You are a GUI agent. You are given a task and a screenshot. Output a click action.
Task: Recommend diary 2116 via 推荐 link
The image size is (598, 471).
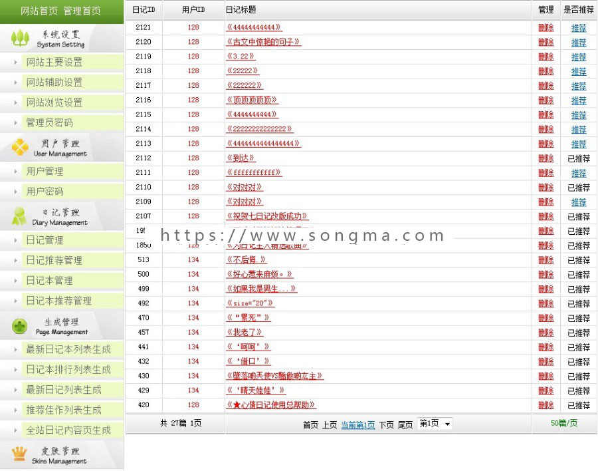pos(579,100)
